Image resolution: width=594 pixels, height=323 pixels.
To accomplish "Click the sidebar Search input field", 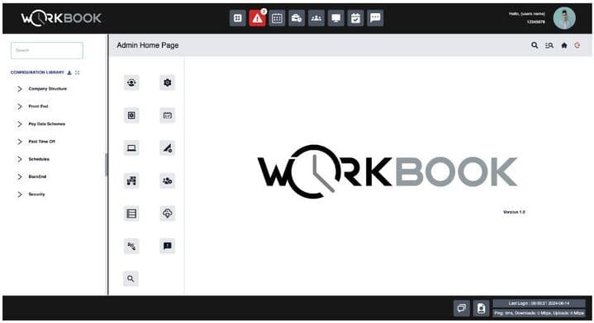I will 47,50.
